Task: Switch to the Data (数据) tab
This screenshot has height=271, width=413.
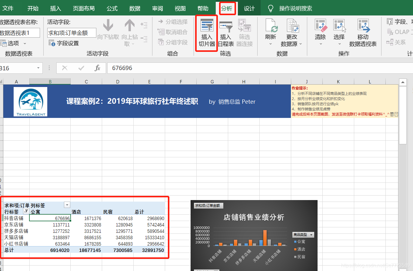Action: click(x=135, y=8)
